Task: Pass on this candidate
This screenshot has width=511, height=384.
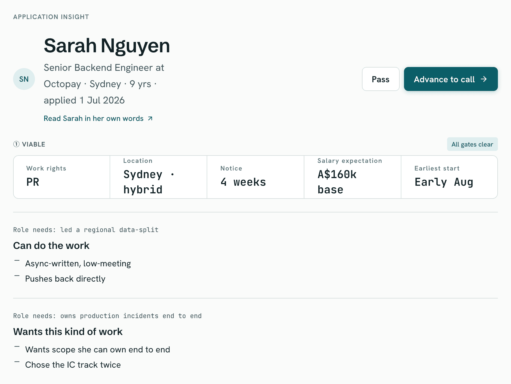Action: 381,79
